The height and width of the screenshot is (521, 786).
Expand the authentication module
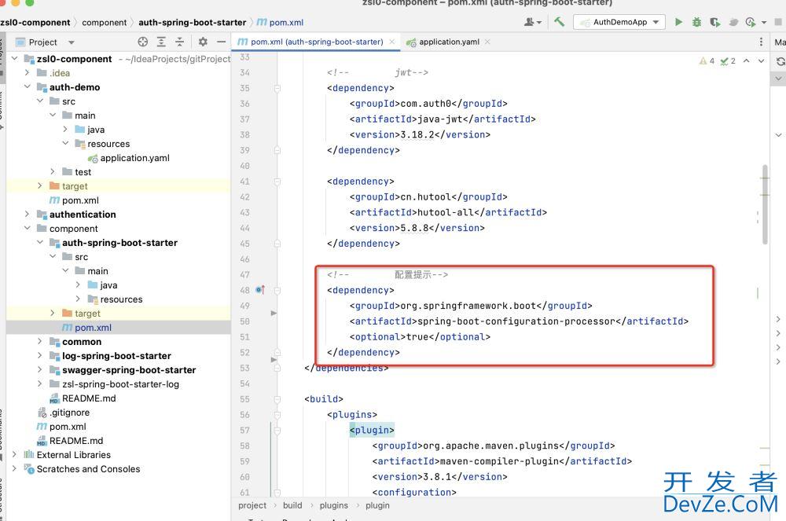coord(27,214)
